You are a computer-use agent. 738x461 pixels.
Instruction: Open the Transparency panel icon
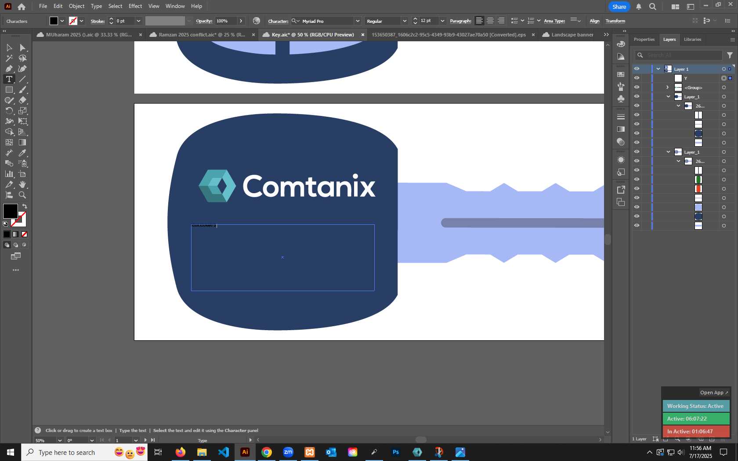(x=621, y=141)
